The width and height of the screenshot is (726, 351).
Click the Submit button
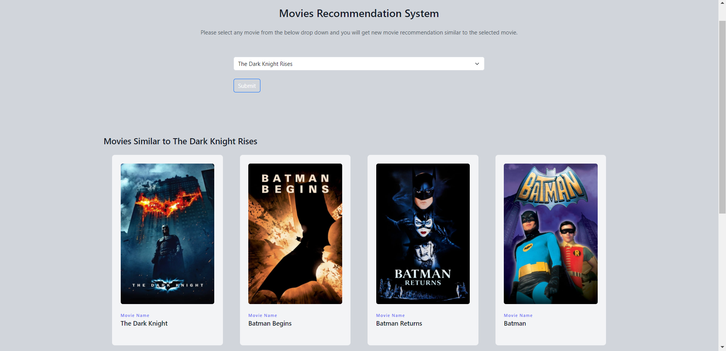[246, 86]
